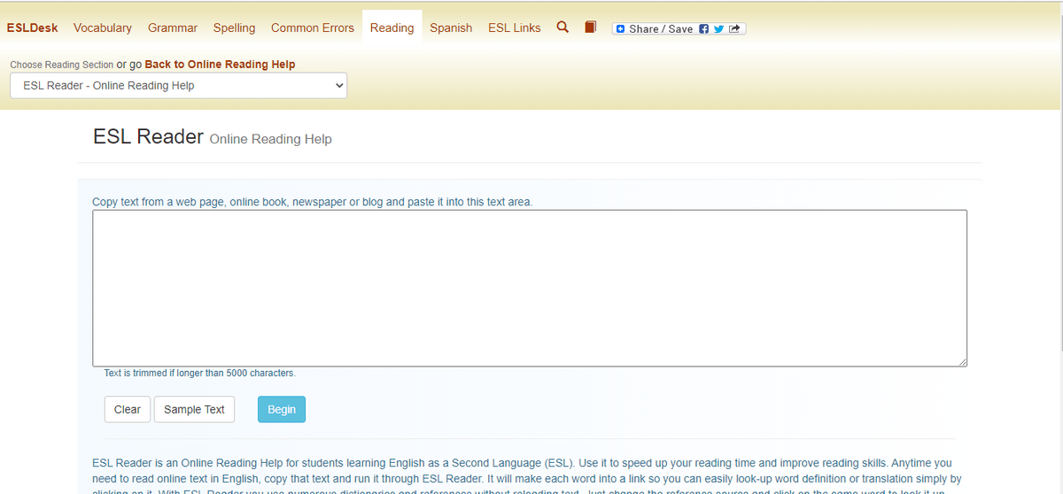Open the search magnifier icon
Image resolution: width=1063 pixels, height=494 pixels.
[562, 27]
